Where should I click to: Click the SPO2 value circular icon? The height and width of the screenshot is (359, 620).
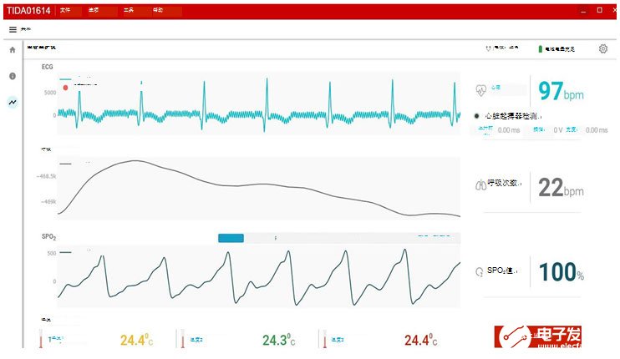point(480,271)
